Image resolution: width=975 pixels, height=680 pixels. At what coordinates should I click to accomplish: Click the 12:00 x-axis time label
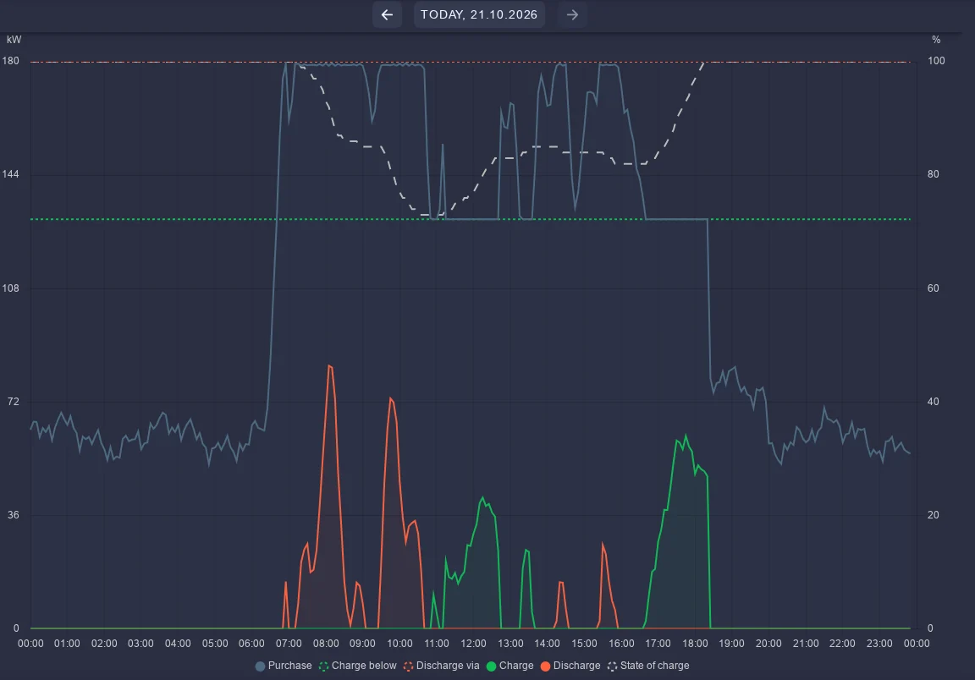point(473,644)
